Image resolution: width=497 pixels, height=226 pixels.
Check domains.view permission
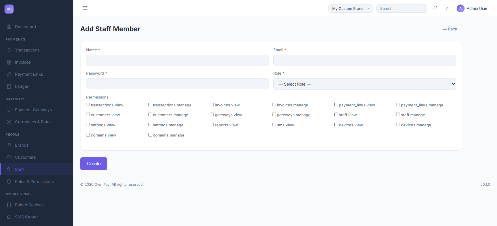pyautogui.click(x=88, y=135)
